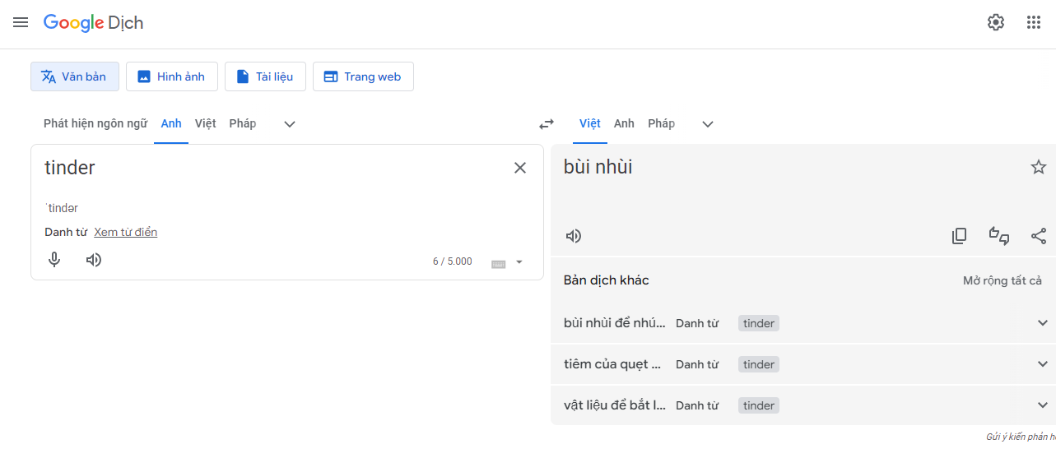Copy the translation to clipboard
The height and width of the screenshot is (458, 1056).
pyautogui.click(x=959, y=236)
